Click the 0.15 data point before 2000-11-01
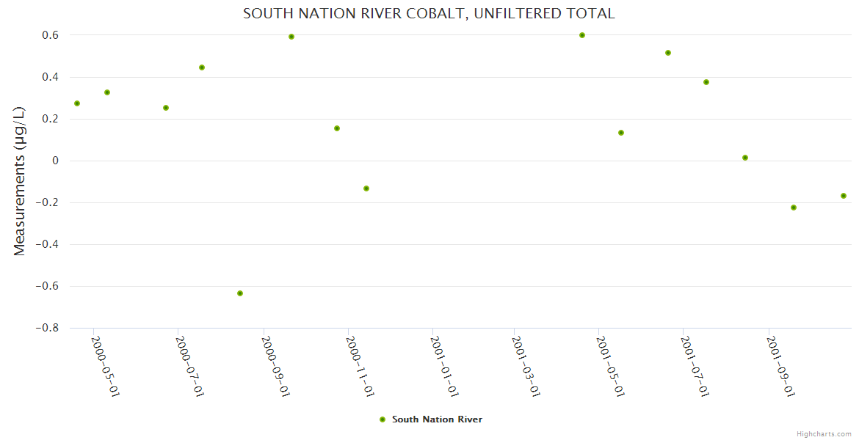This screenshot has height=440, width=859. 337,128
